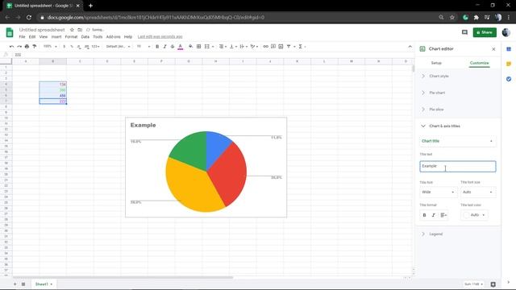
Task: Open vertical align options
Action: [233, 47]
